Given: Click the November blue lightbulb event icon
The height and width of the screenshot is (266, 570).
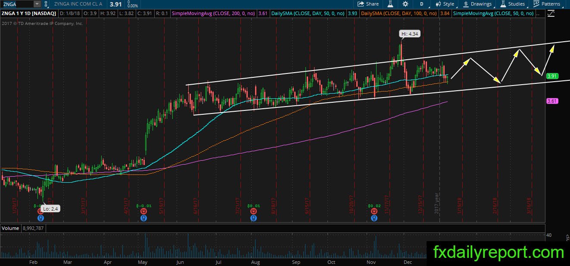Looking at the screenshot, I should [374, 218].
